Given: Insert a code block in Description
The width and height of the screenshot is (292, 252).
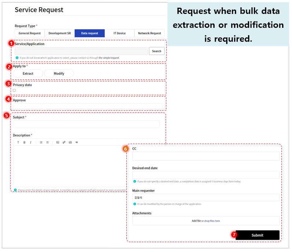Looking at the screenshot, I should [x=58, y=142].
